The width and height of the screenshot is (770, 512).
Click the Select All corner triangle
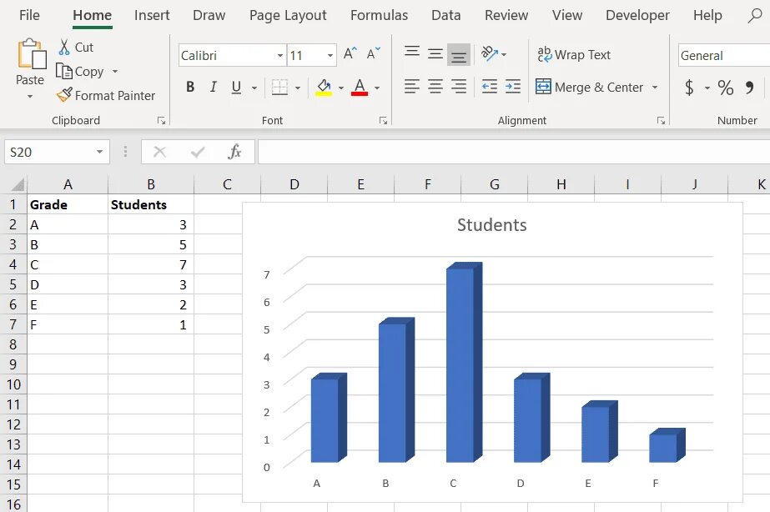point(18,184)
